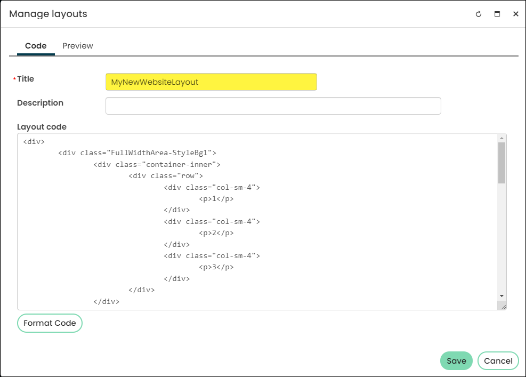526x377 pixels.
Task: Click the scroll down arrow in code editor
Action: pyautogui.click(x=501, y=296)
